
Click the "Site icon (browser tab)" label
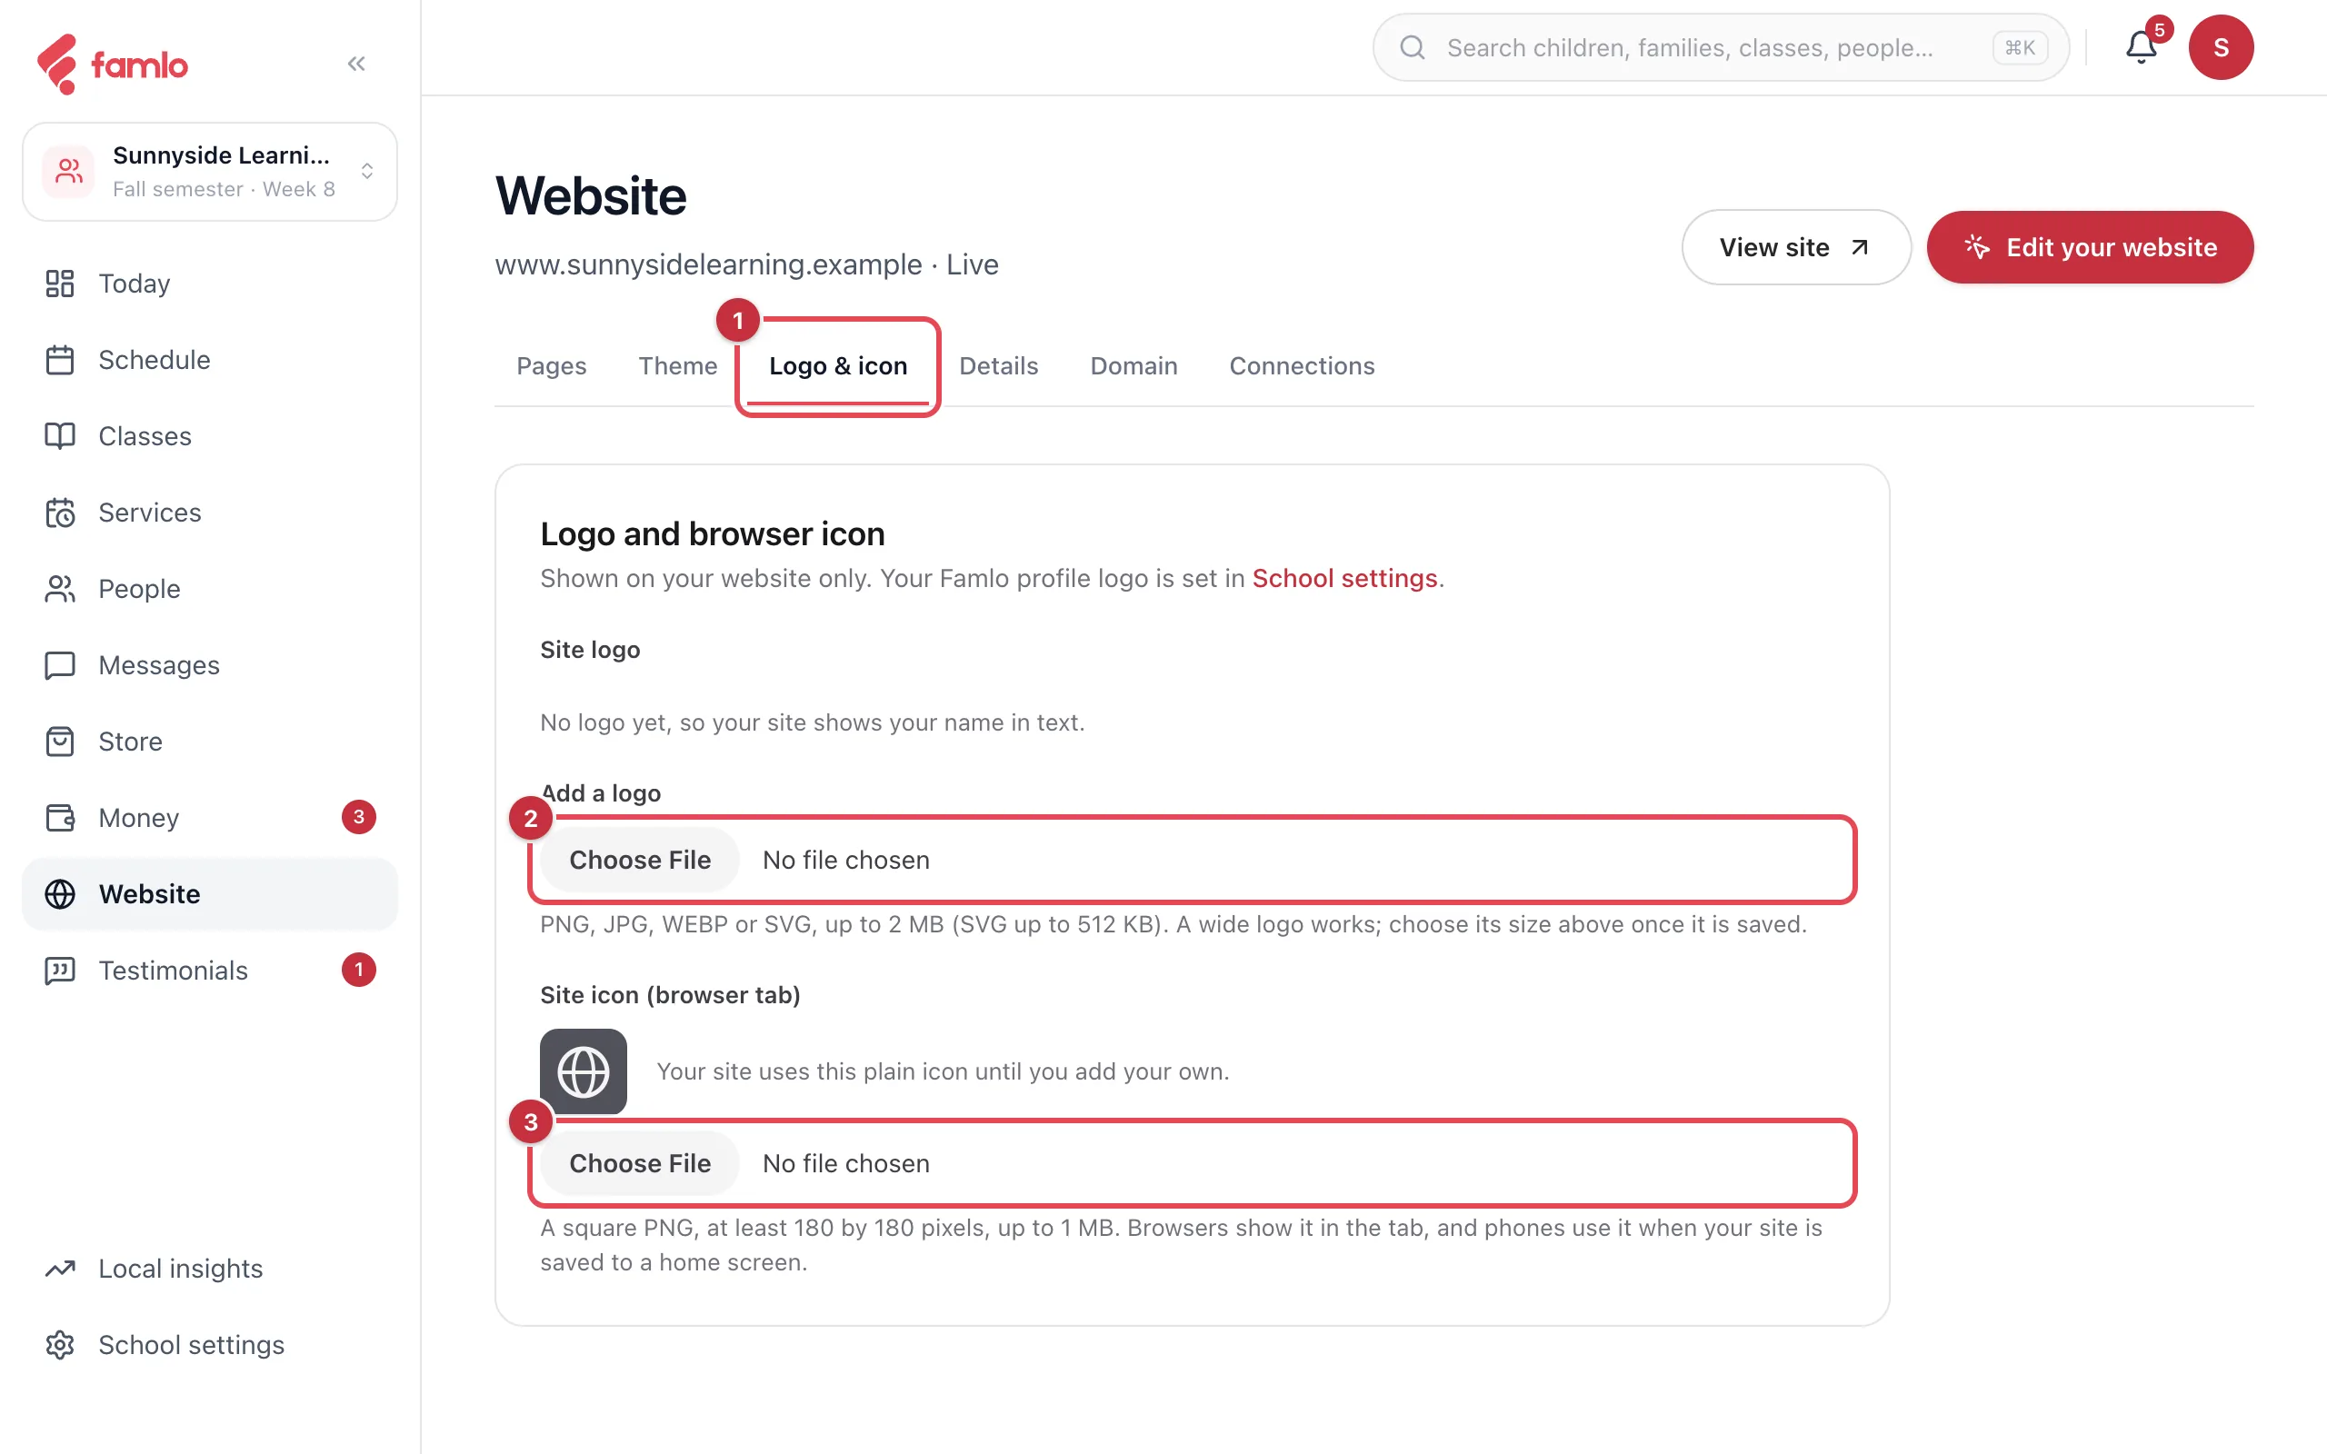coord(670,995)
